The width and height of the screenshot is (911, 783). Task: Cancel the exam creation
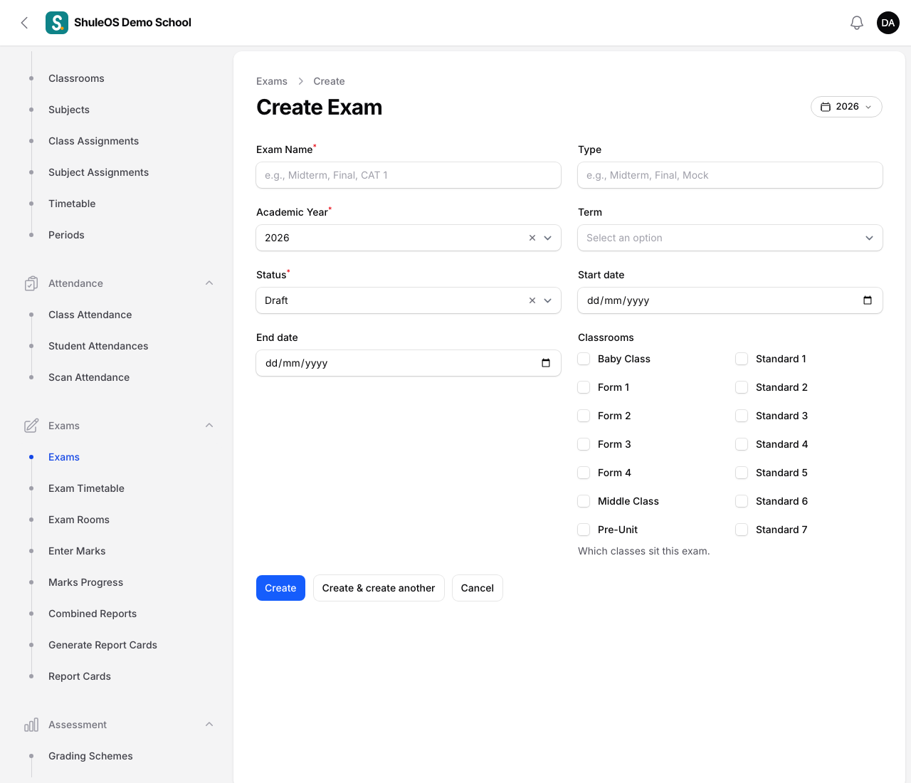[478, 588]
